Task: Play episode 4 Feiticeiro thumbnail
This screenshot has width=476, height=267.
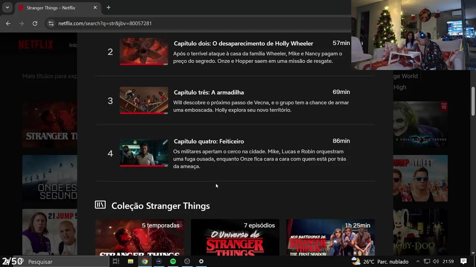Action: 144,153
